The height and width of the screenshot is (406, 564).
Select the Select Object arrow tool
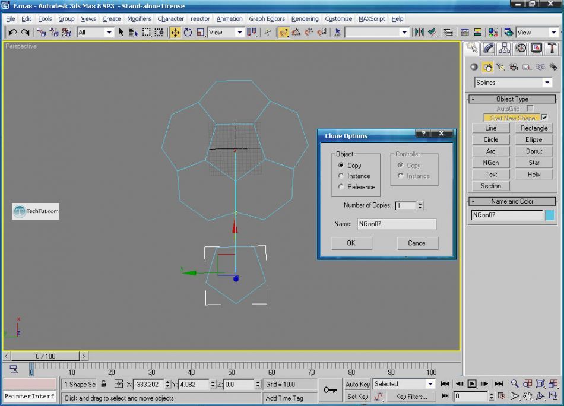click(x=121, y=33)
